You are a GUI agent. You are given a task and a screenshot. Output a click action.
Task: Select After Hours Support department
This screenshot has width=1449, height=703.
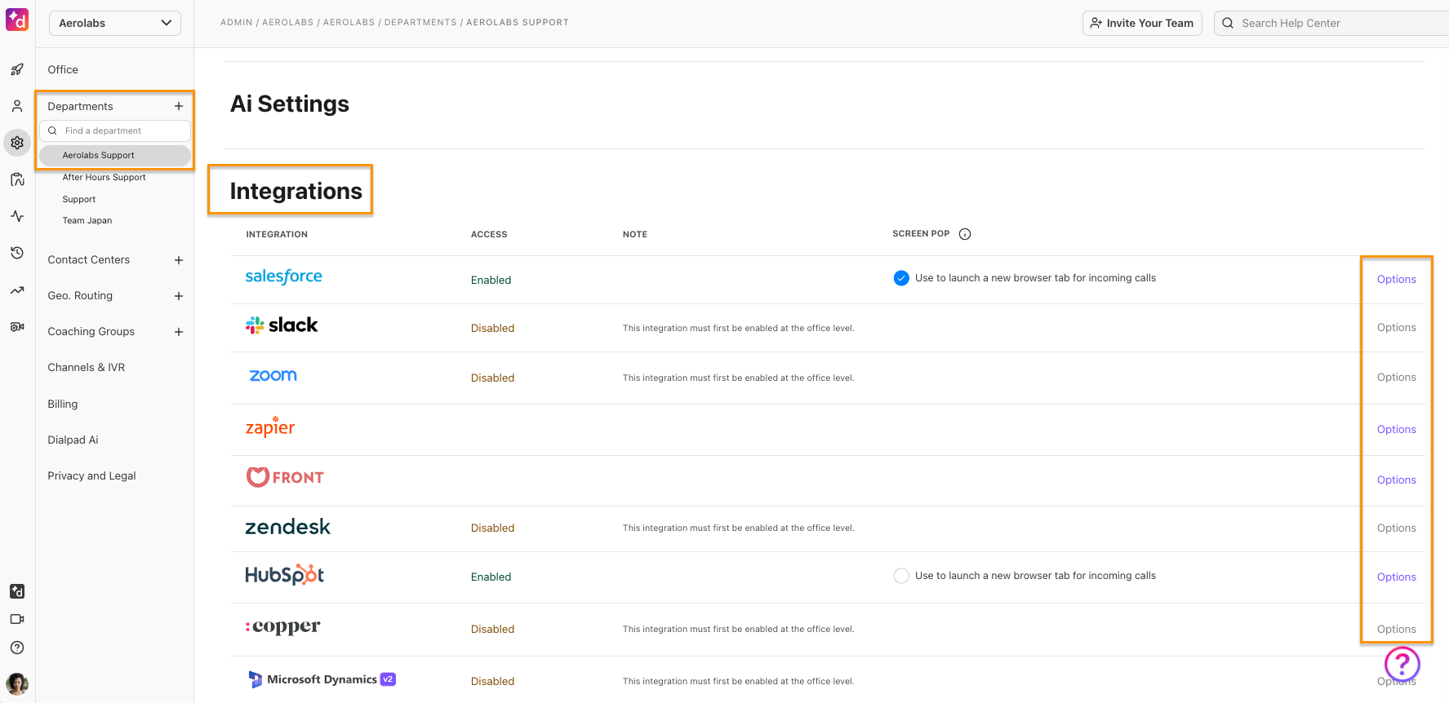(x=104, y=177)
